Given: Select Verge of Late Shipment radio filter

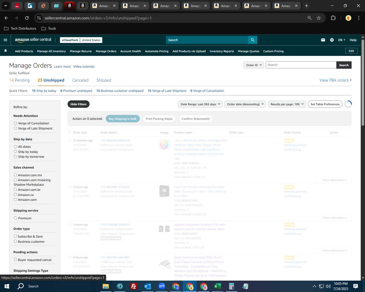Looking at the screenshot, I should click(x=15, y=128).
